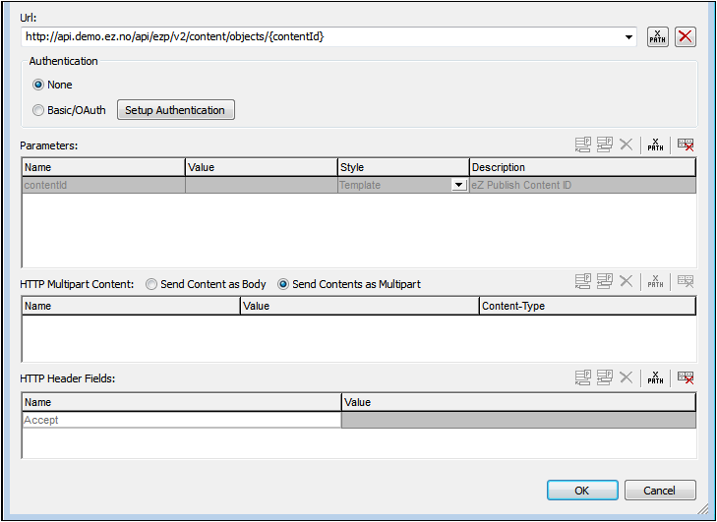Click the Value column header in HTTP Header Fields
This screenshot has height=522, width=717.
click(x=518, y=402)
